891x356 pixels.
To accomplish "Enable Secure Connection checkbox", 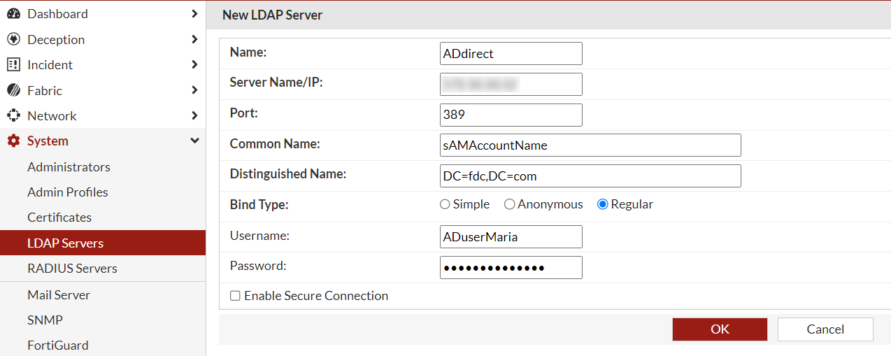I will [236, 297].
